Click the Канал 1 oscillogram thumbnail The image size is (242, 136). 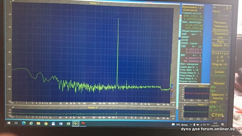pyautogui.click(x=197, y=93)
